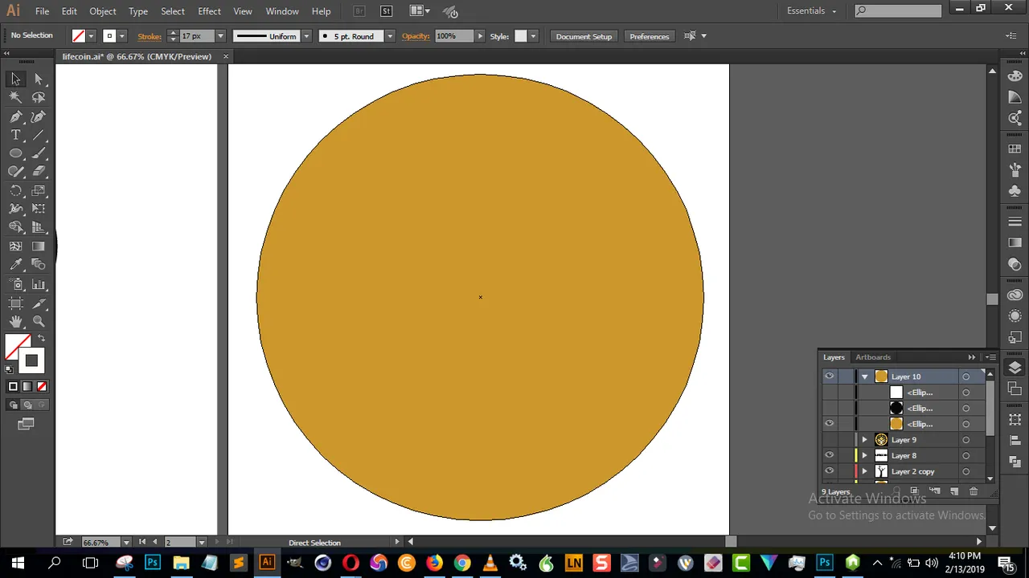Select the Gradient tool
The height and width of the screenshot is (578, 1029).
(x=39, y=246)
